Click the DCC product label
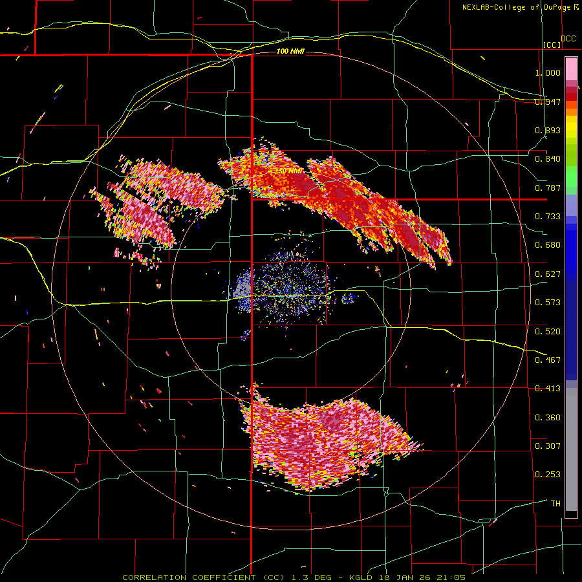This screenshot has width=582, height=582. (568, 39)
